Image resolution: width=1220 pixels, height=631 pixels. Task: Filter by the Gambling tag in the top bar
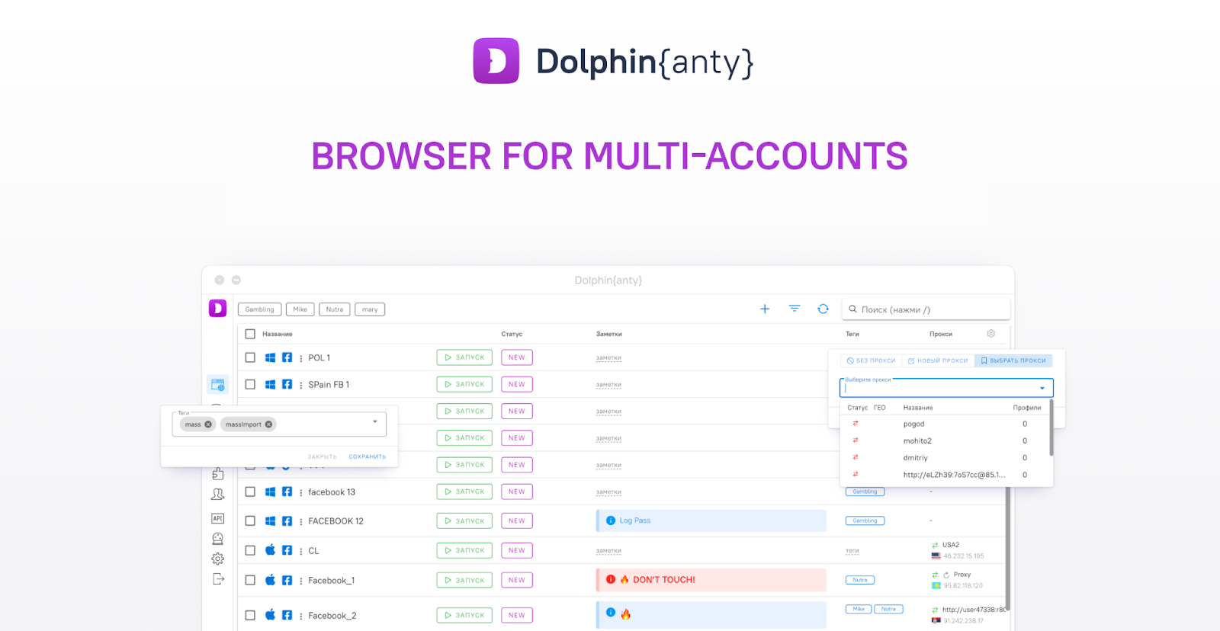pos(259,309)
